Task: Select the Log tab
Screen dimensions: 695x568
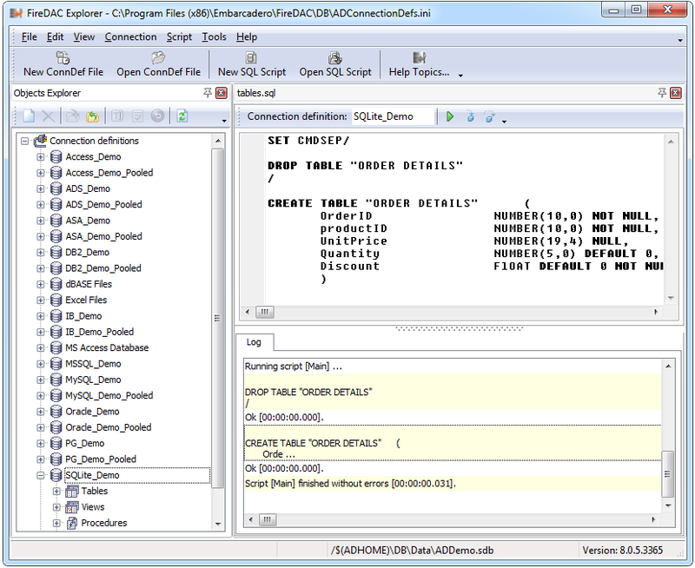Action: (x=254, y=342)
